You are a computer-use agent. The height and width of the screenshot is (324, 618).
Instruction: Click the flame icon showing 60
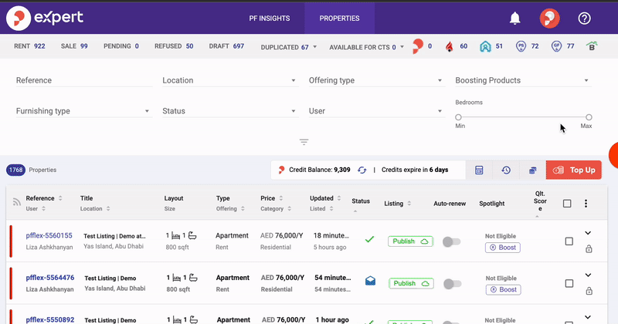(450, 46)
